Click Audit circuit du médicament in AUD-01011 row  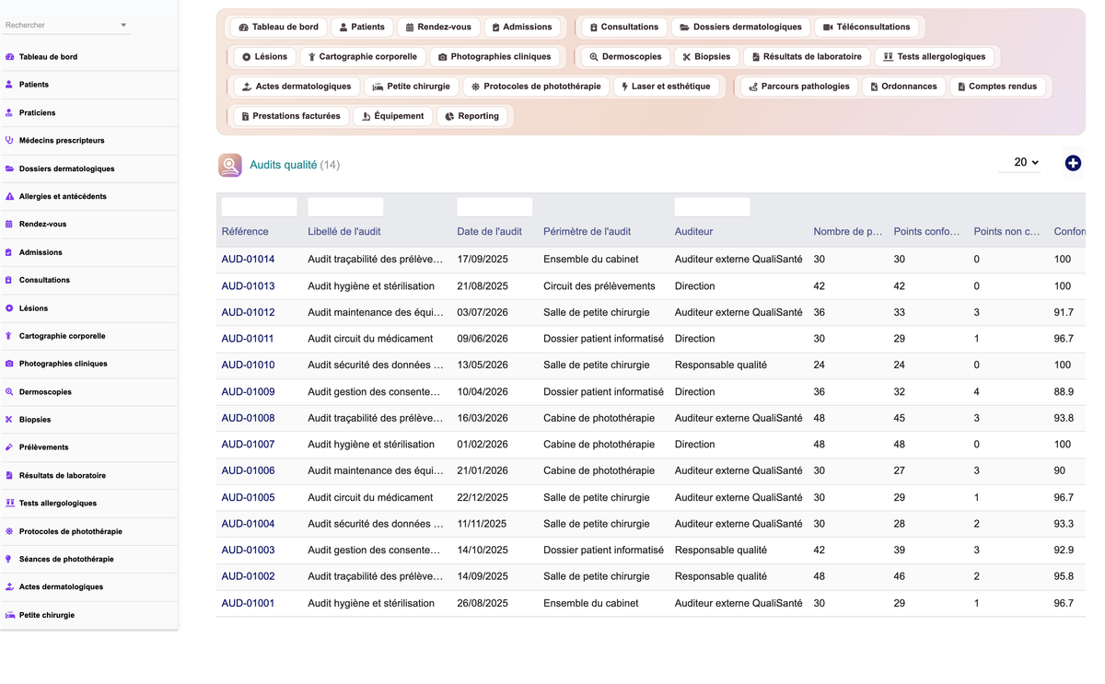(370, 339)
